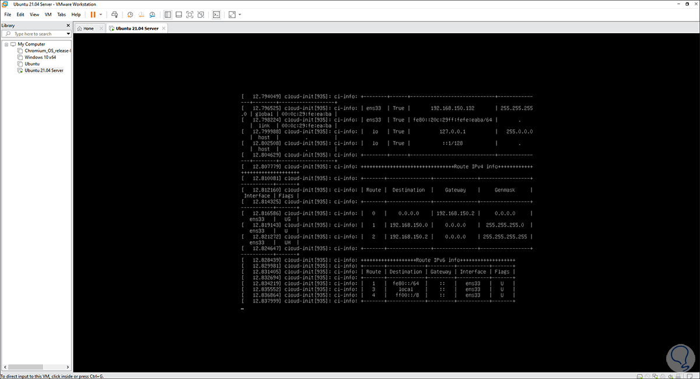Pause the virtual machine using the Suspend icon
Viewport: 700px width, 379px height.
point(93,14)
